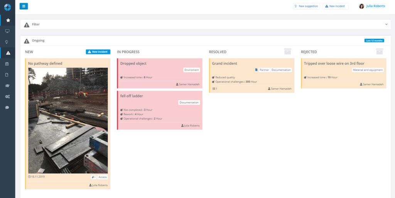395x198 pixels.
Task: Click Samer Hamadeh on Tripped over wire card
Action: [371, 84]
